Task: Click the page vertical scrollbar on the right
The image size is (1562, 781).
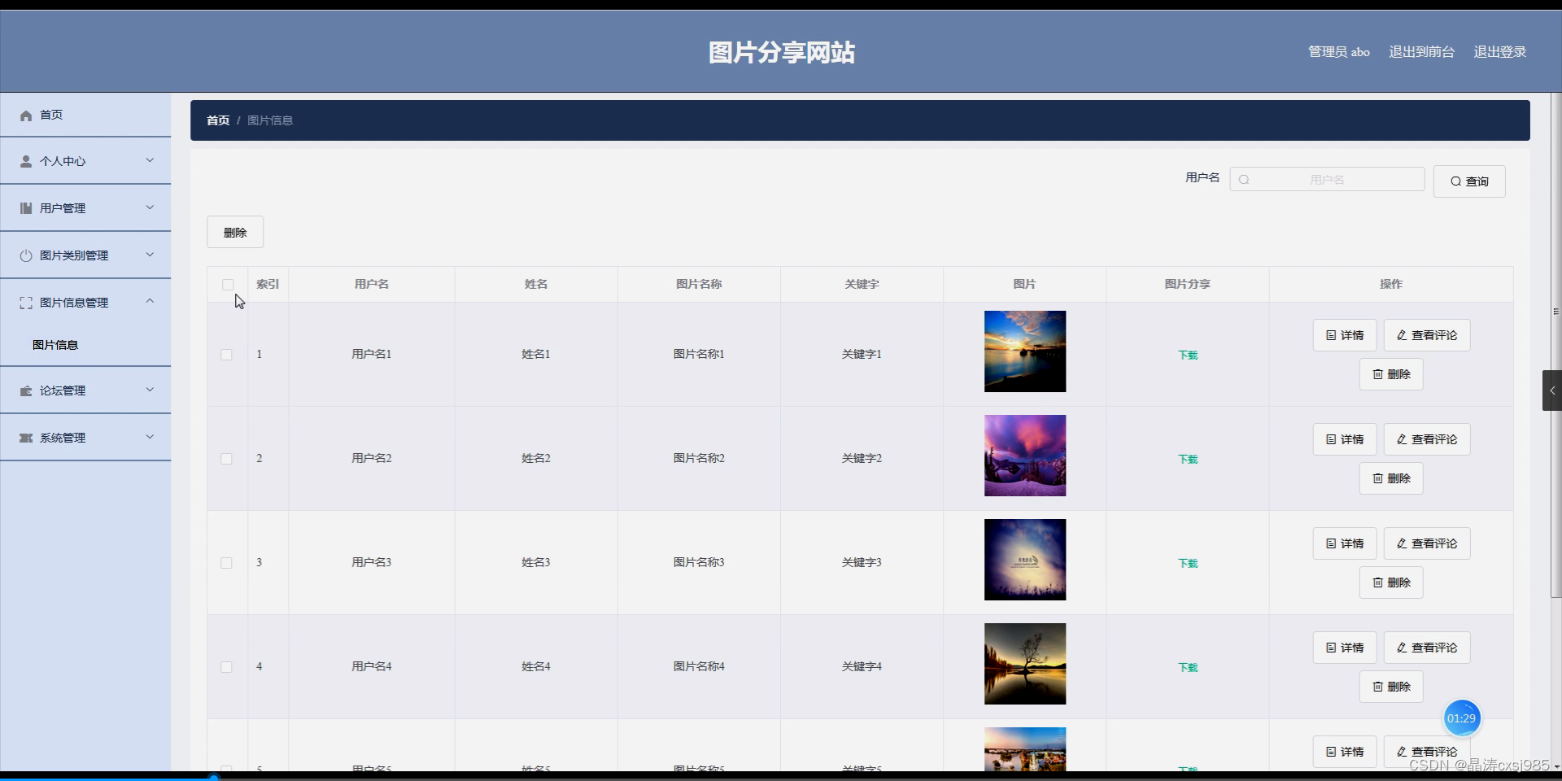Action: [1555, 346]
